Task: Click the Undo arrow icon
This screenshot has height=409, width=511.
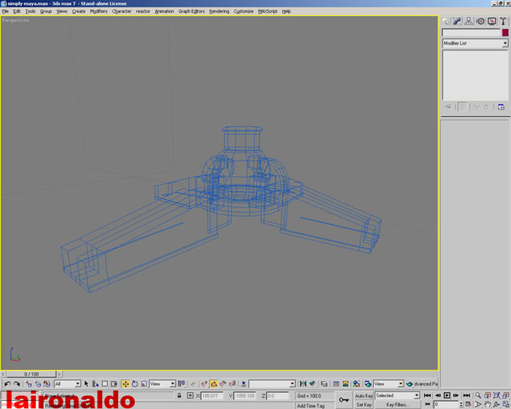Action: click(x=7, y=383)
